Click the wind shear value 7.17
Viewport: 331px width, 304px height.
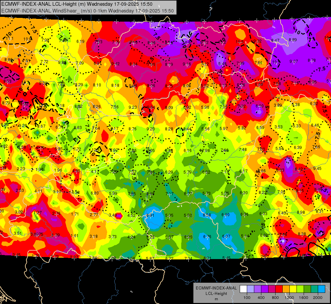pos(169,194)
